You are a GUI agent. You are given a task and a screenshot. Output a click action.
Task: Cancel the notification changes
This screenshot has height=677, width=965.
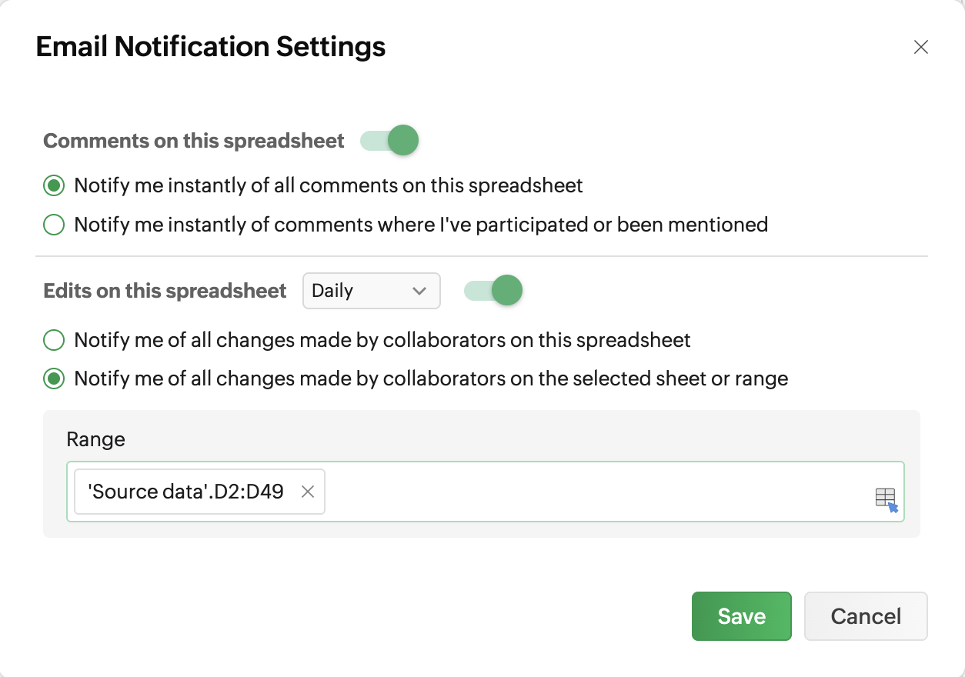pyautogui.click(x=866, y=616)
